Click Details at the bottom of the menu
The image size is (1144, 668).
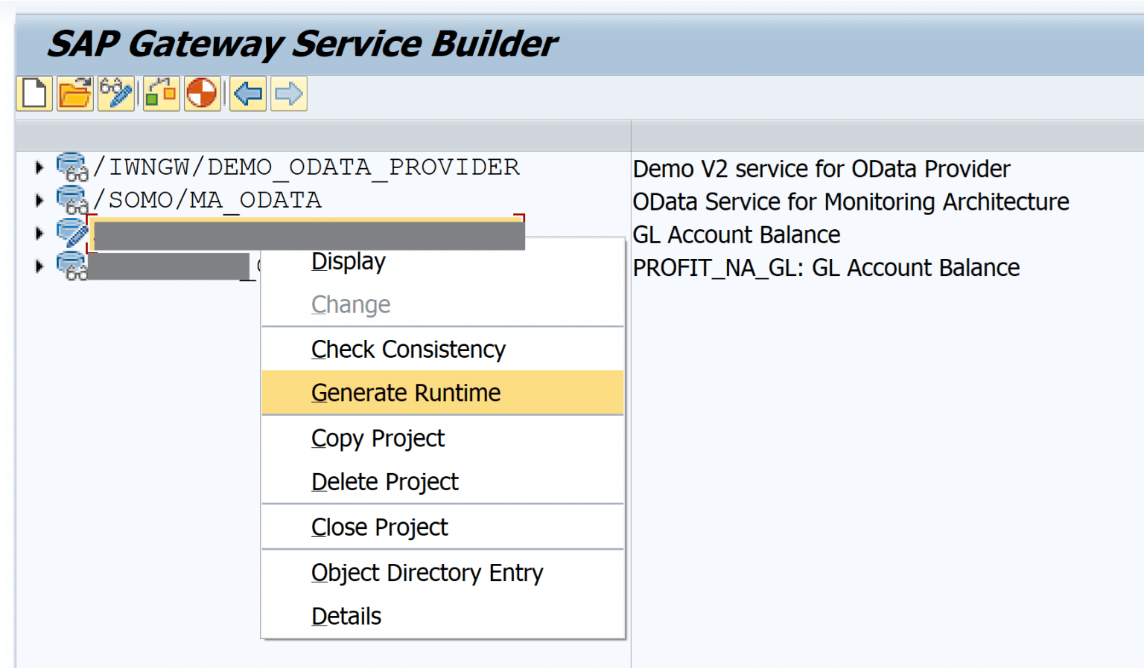click(x=346, y=615)
